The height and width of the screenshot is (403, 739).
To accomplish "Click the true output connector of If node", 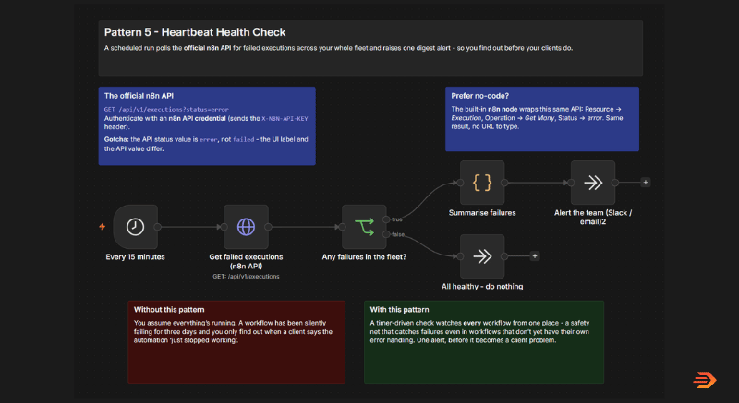I will point(386,219).
